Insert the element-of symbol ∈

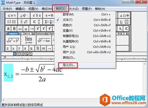click(26, 29)
